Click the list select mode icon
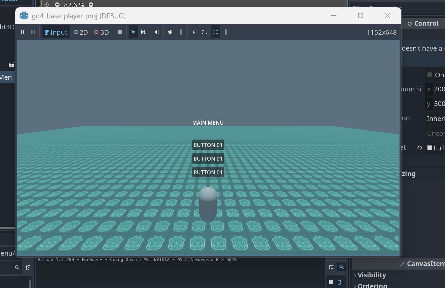Viewport: 445px width, 288px height. [143, 32]
